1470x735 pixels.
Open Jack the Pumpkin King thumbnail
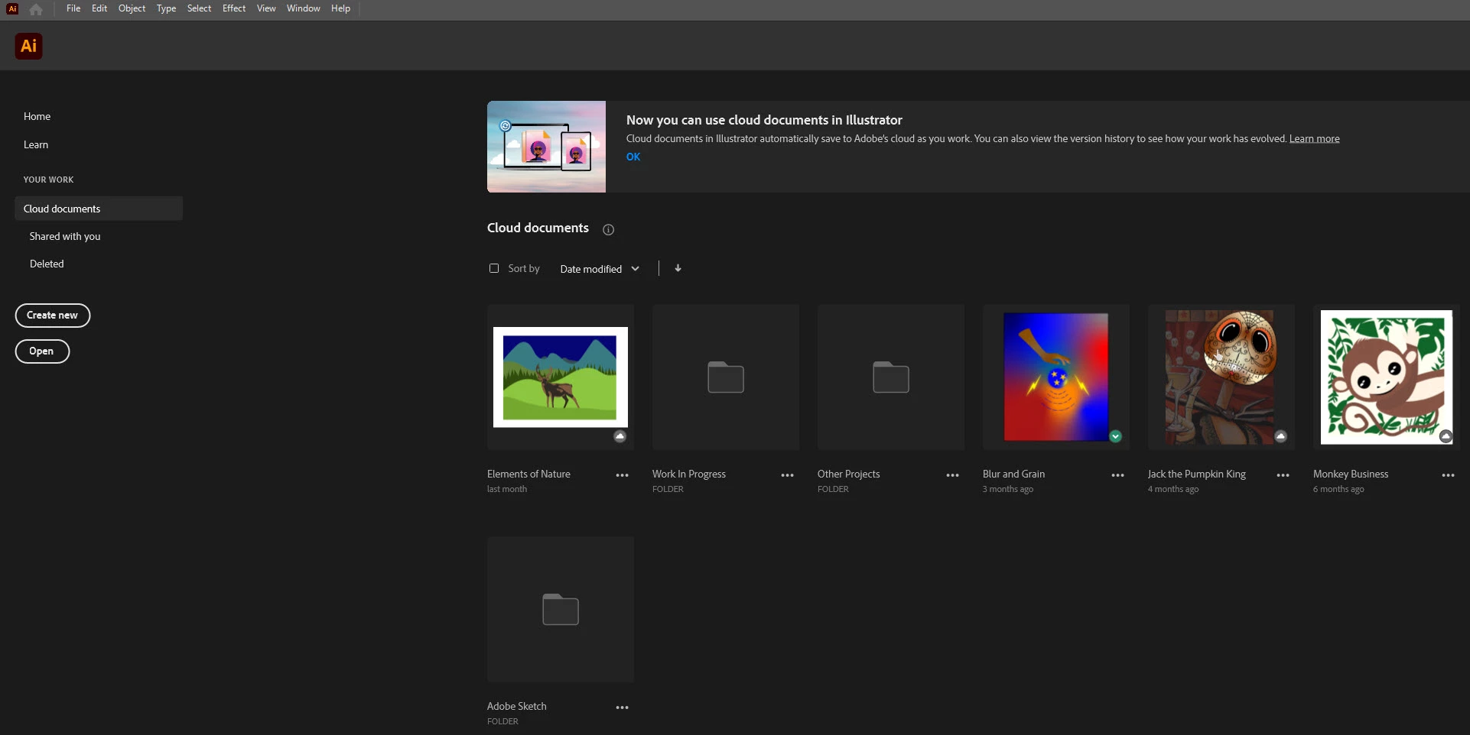tap(1221, 377)
